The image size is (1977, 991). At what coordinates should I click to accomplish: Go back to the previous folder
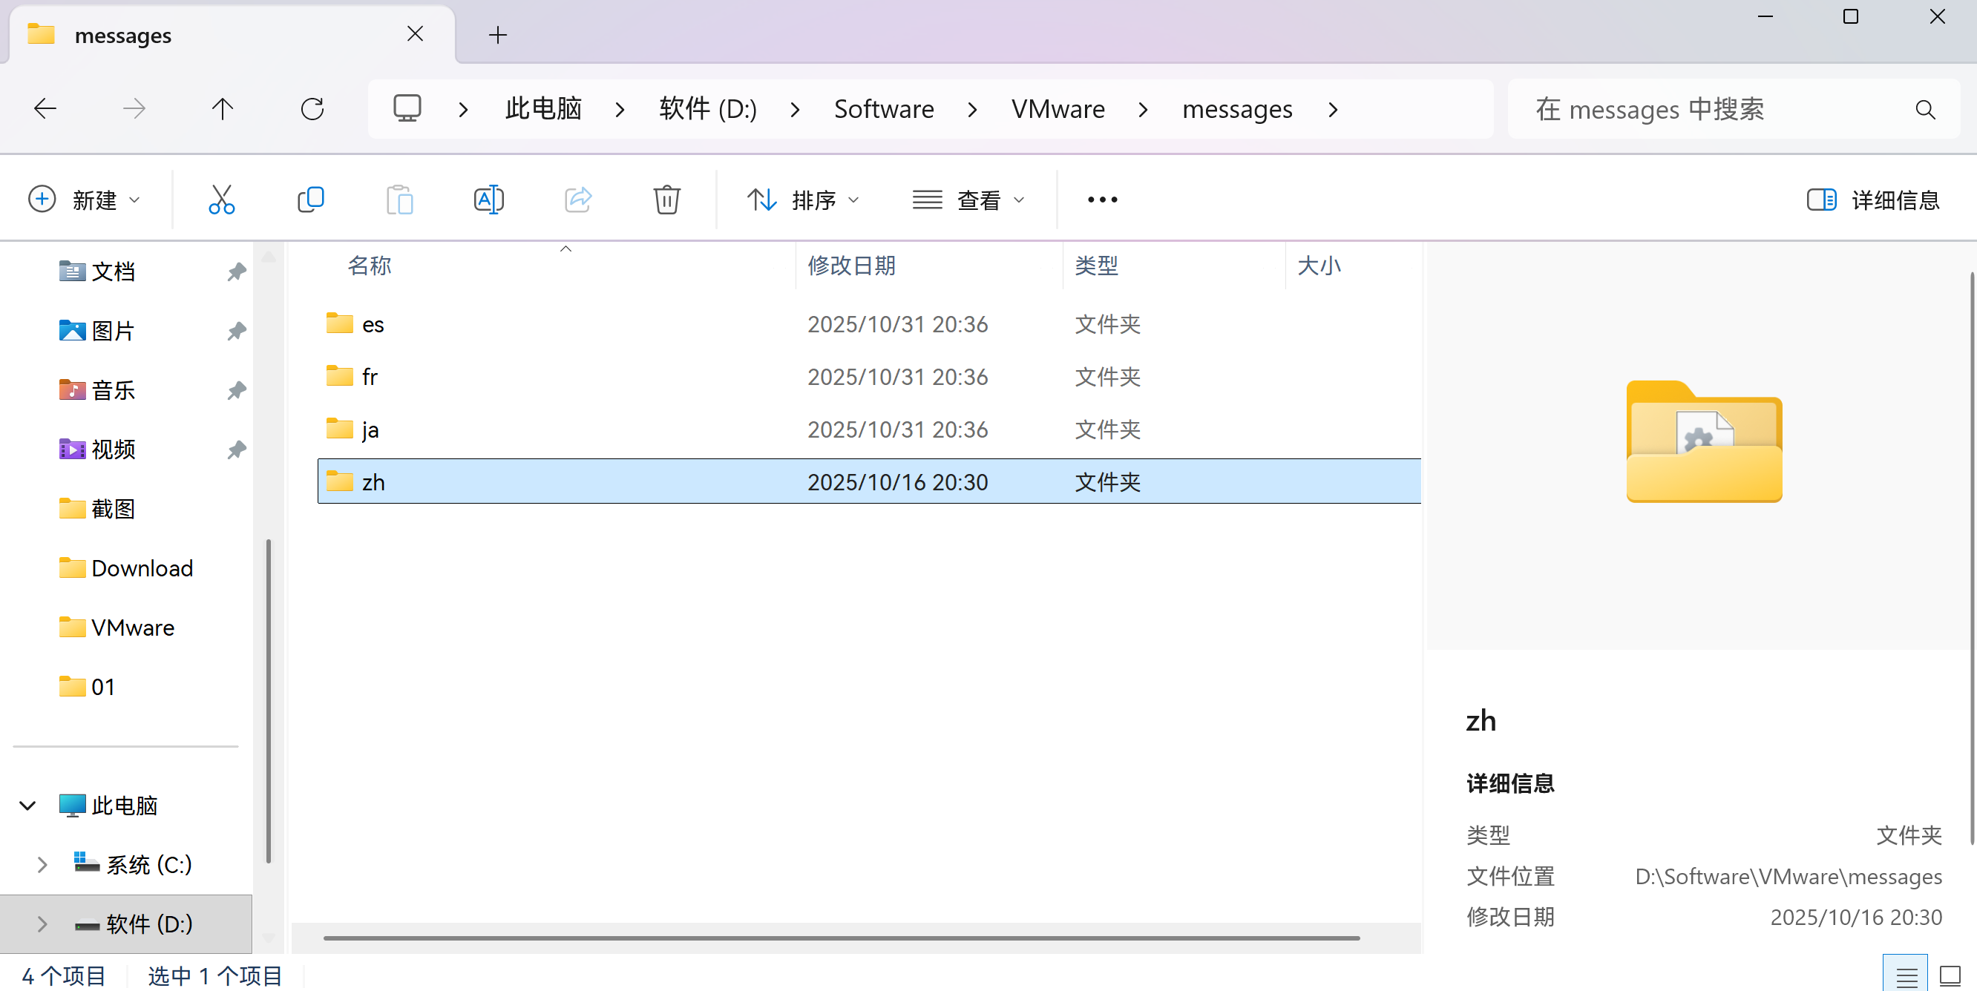click(45, 109)
